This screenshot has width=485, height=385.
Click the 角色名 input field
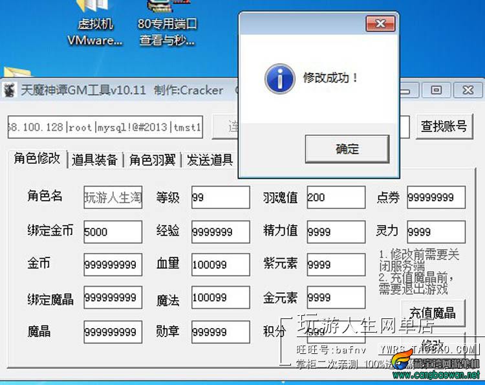[x=113, y=197]
